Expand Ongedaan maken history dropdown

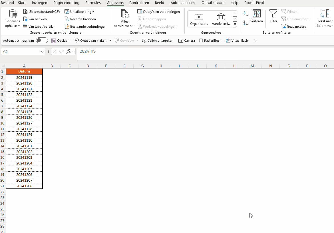[110, 41]
